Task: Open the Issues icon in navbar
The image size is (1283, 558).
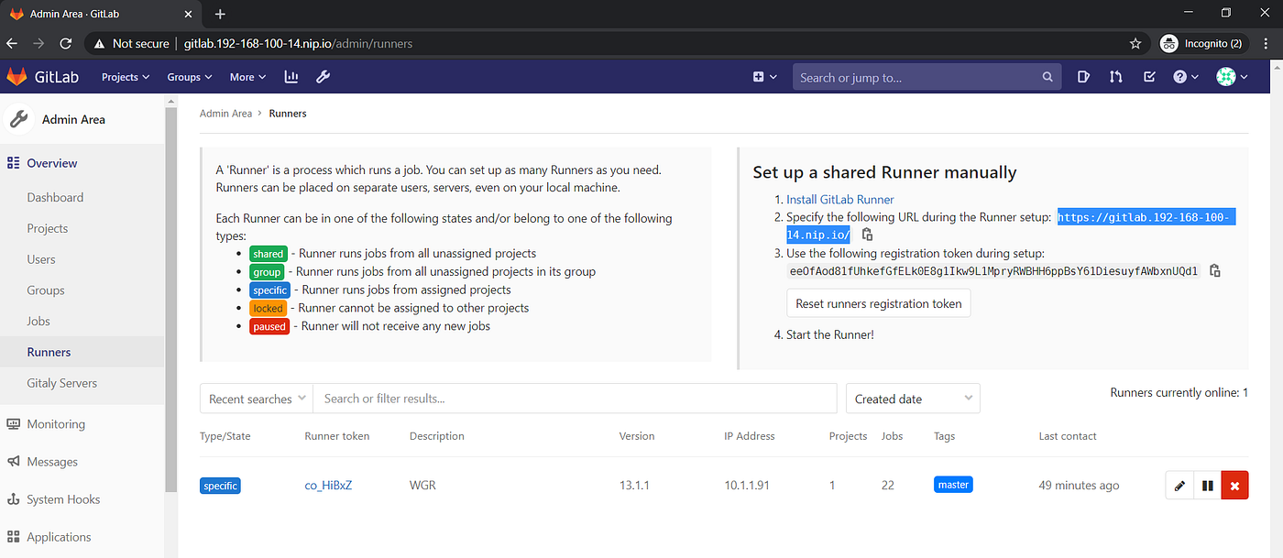Action: tap(1083, 77)
